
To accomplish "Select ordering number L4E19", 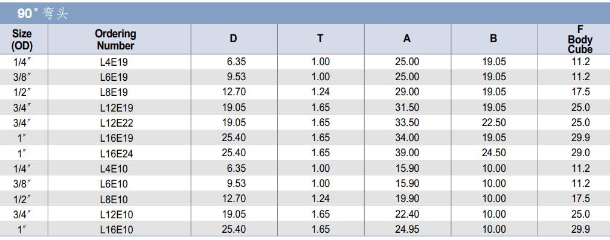I will click(x=114, y=62).
